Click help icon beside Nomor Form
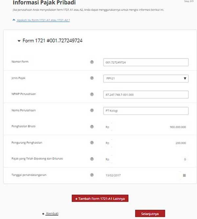The image size is (197, 219). 92,62
